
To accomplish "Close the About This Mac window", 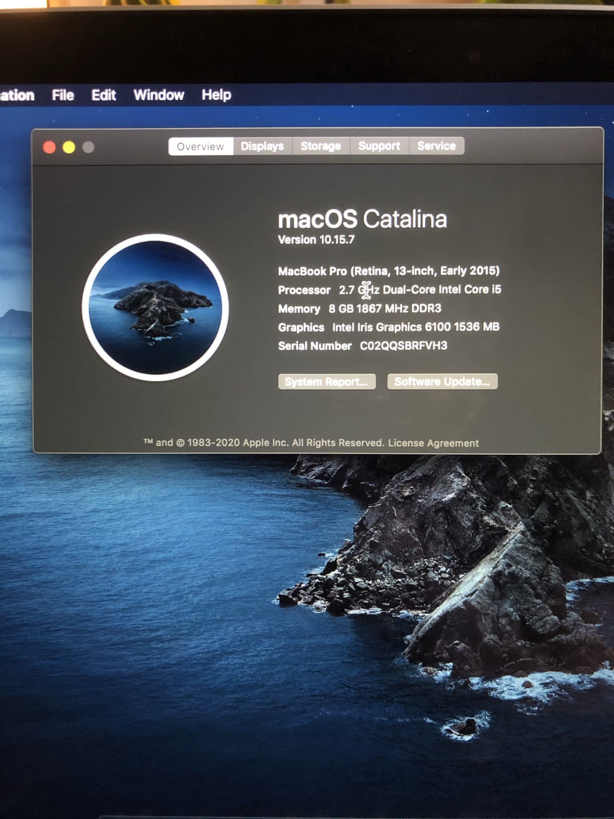I will (x=49, y=147).
